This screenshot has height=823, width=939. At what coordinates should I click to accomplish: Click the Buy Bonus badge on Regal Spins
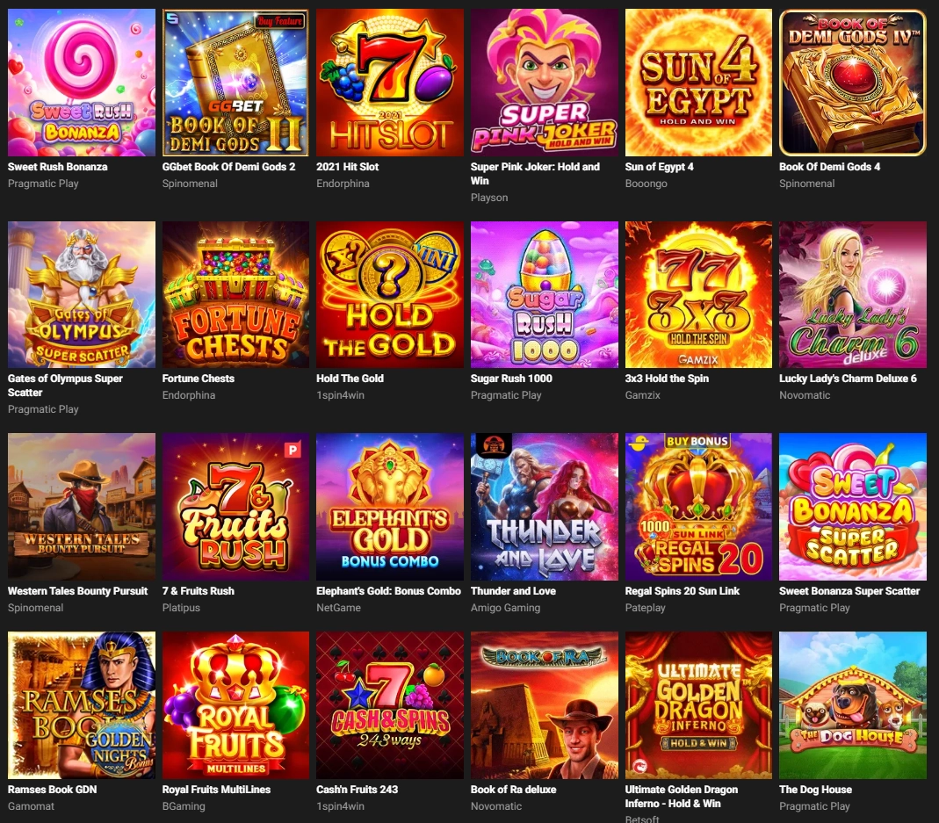[697, 442]
